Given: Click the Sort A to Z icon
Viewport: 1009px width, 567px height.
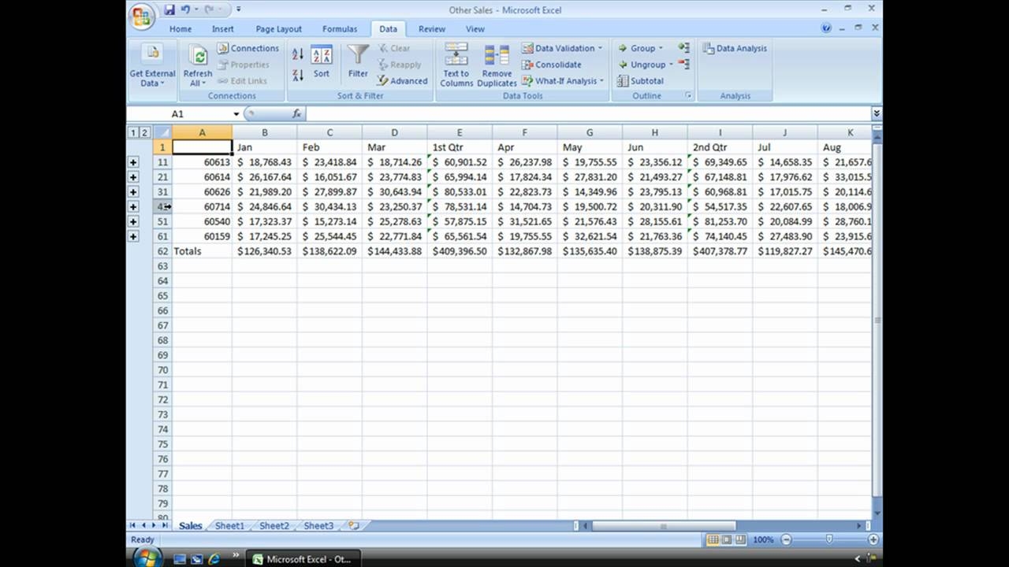Looking at the screenshot, I should (x=298, y=54).
